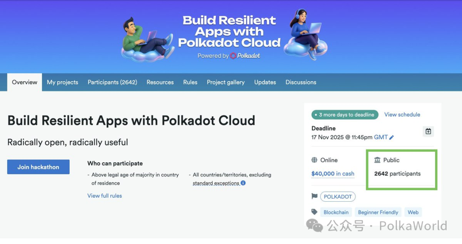Open the My projects tab
Image resolution: width=462 pixels, height=244 pixels.
click(x=62, y=82)
